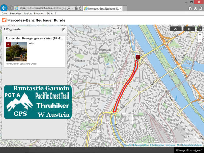The image size is (204, 153).
Task: Click the '1 Wegpunkte' panel heading
Action: click(12, 29)
